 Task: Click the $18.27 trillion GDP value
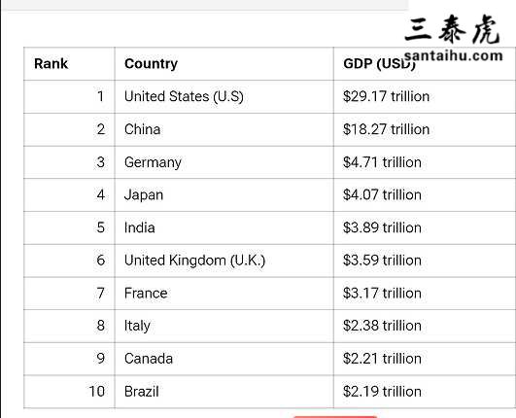tap(386, 129)
